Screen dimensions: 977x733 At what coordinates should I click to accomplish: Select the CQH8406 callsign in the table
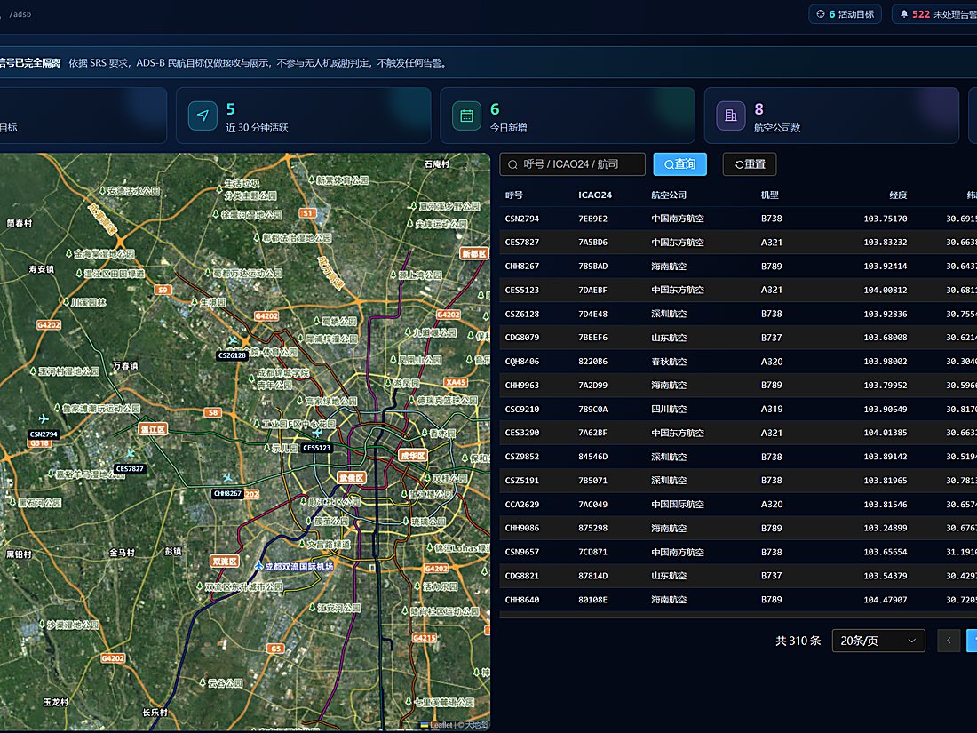[x=522, y=362]
